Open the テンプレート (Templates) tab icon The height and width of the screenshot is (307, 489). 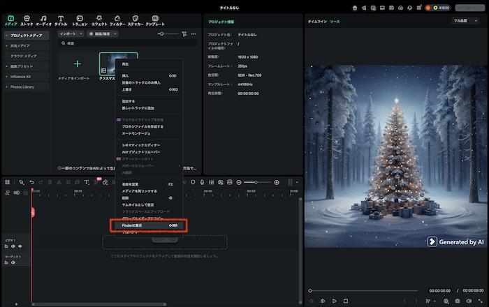click(x=155, y=18)
